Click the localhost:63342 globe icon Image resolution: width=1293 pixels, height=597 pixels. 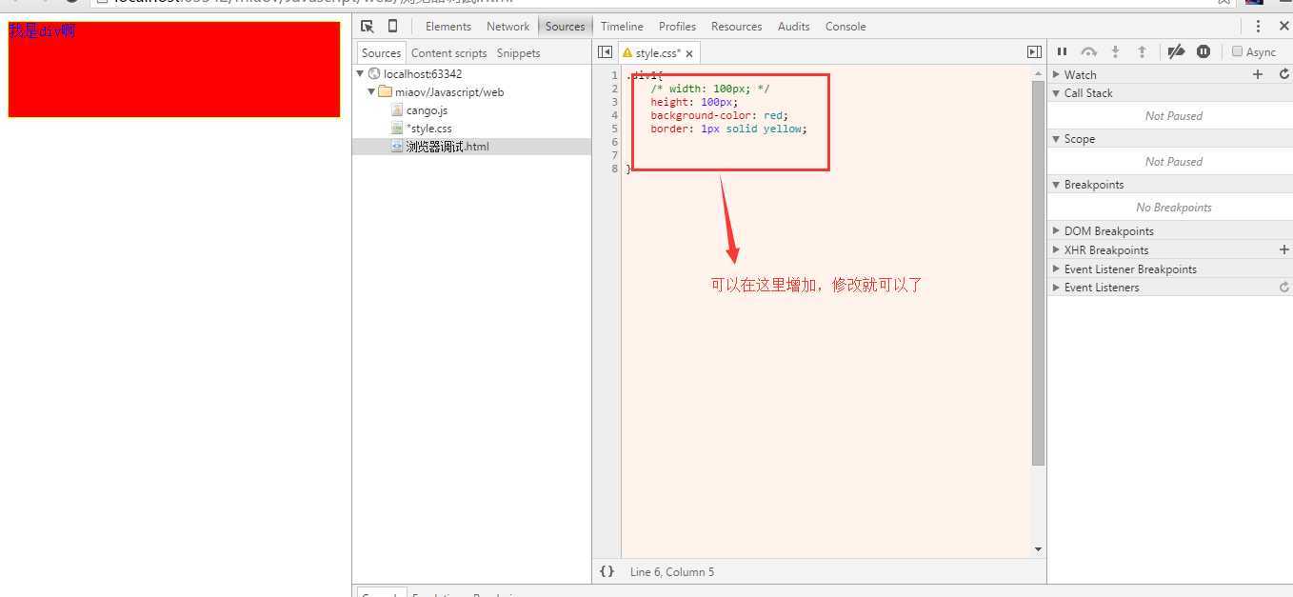click(x=374, y=73)
